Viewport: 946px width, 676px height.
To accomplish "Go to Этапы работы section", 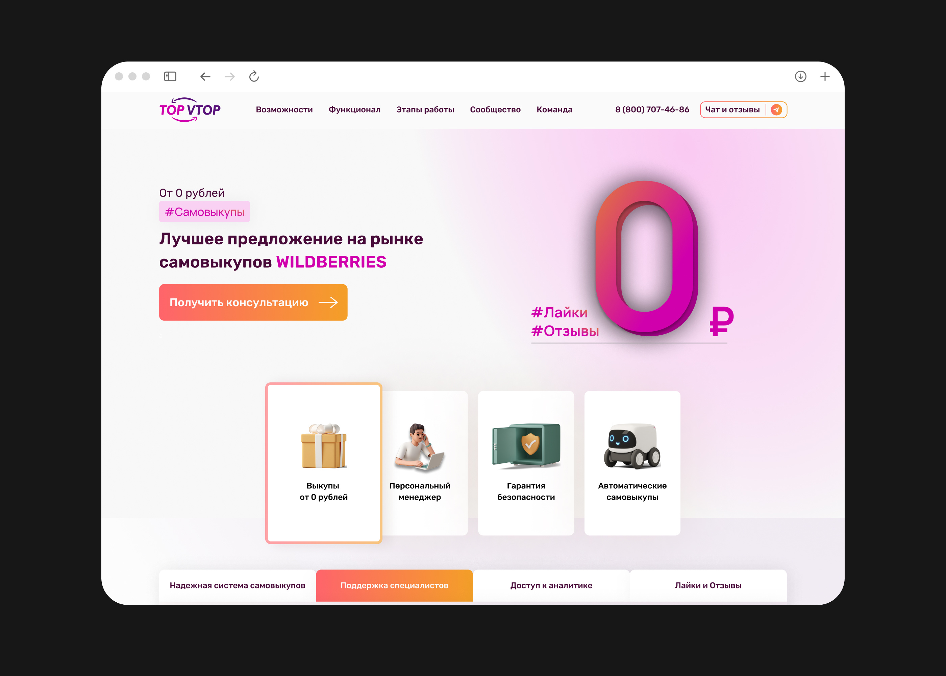I will [x=425, y=110].
